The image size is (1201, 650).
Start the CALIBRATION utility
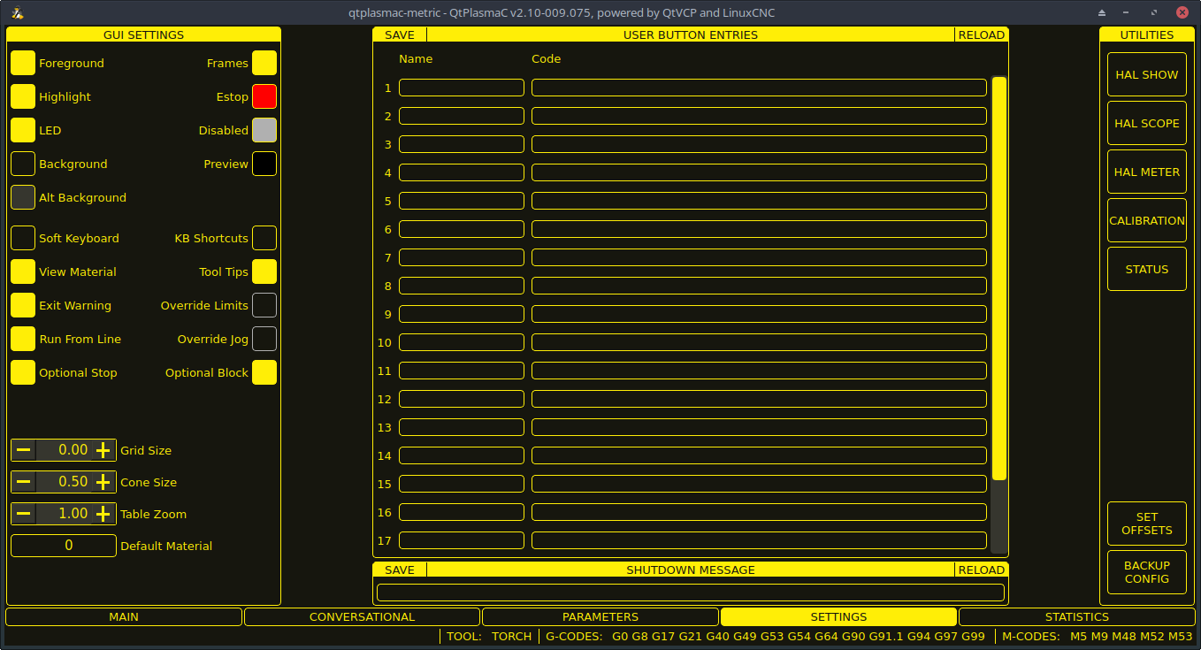[1146, 220]
